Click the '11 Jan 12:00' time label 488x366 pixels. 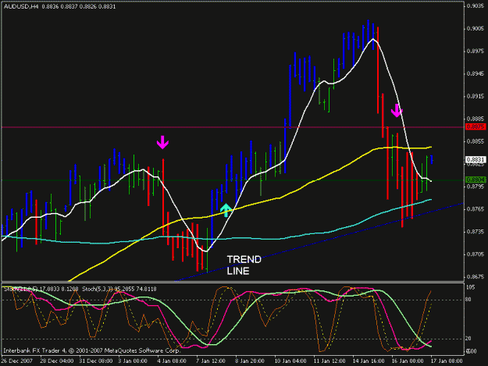click(x=329, y=361)
